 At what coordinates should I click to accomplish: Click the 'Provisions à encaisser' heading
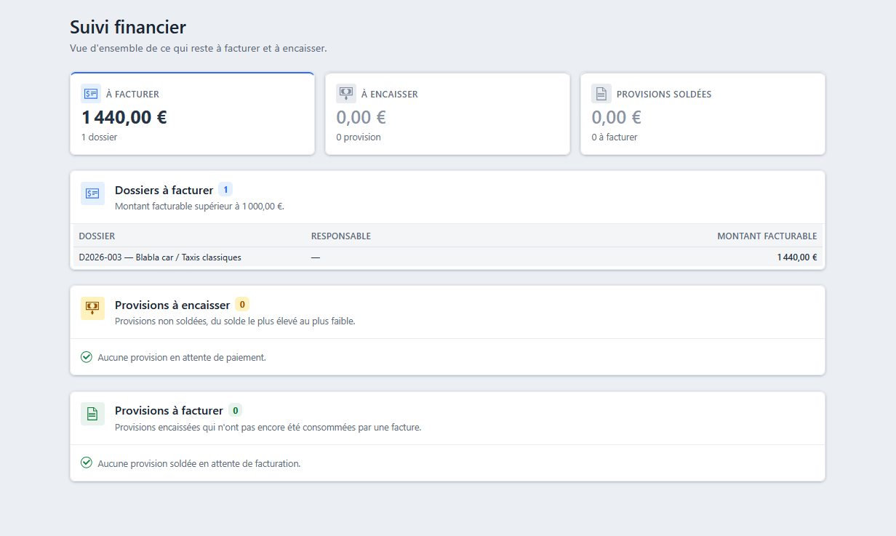[x=172, y=305]
